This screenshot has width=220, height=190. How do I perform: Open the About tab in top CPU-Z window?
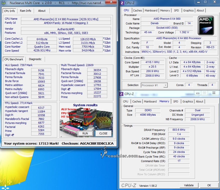point(200,10)
